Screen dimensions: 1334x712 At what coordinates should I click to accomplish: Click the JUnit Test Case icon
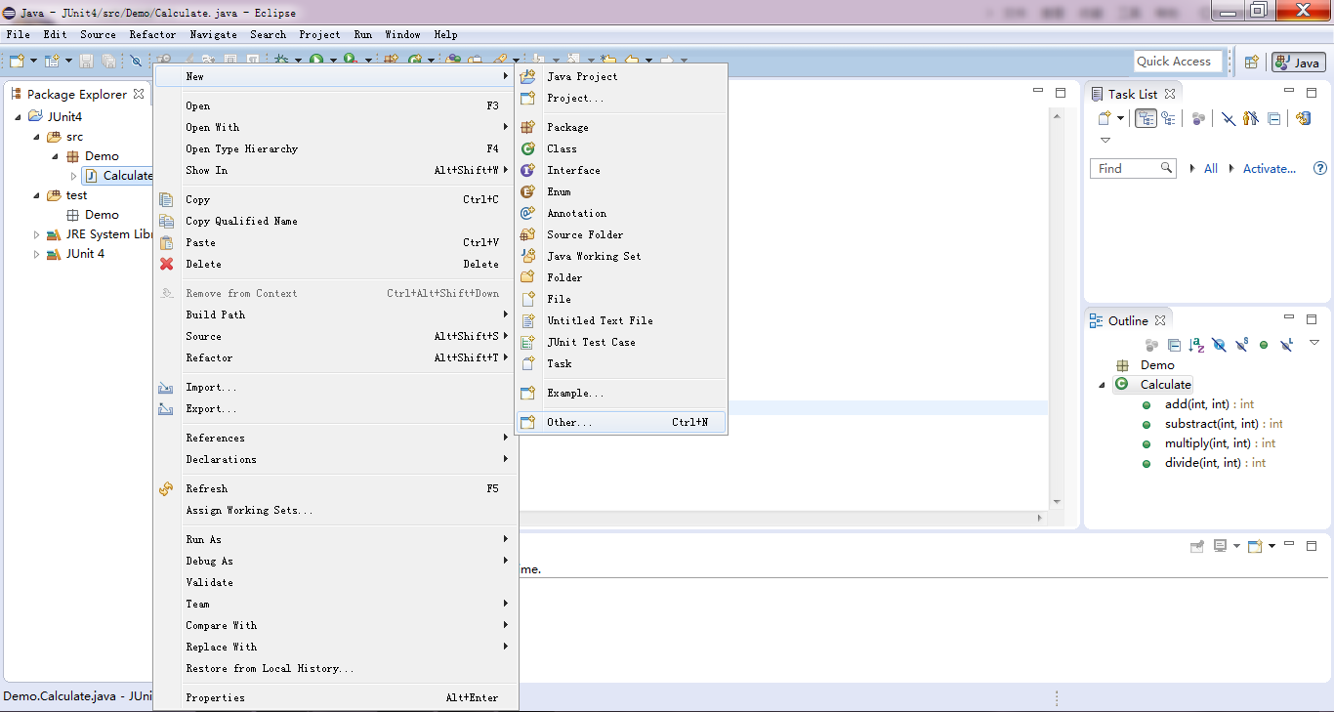(527, 342)
